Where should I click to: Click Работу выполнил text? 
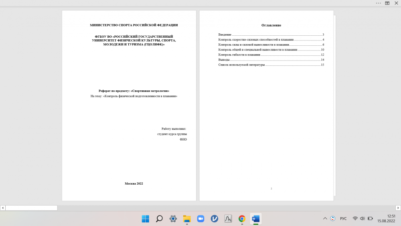coord(174,129)
